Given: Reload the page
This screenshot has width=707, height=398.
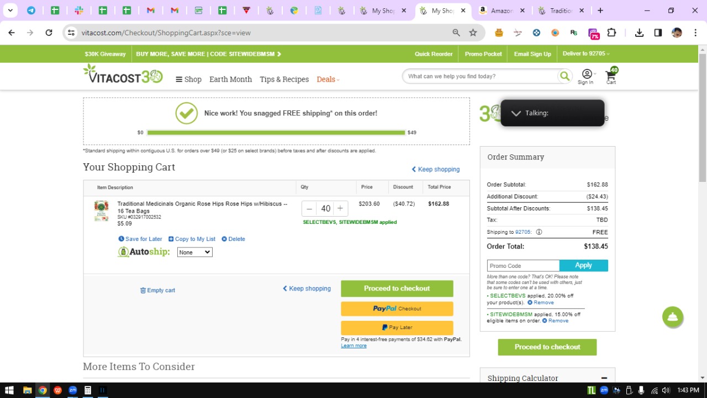Looking at the screenshot, I should pyautogui.click(x=49, y=33).
